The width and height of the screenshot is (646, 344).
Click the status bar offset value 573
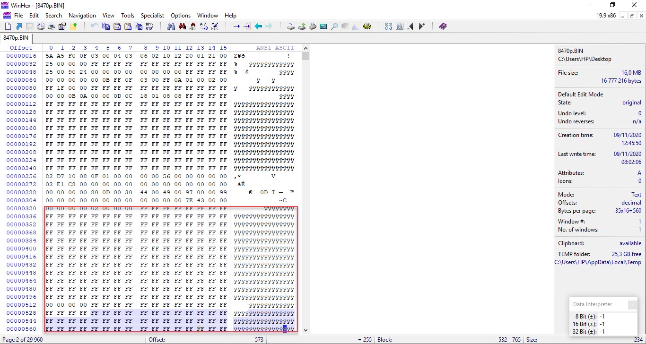259,340
